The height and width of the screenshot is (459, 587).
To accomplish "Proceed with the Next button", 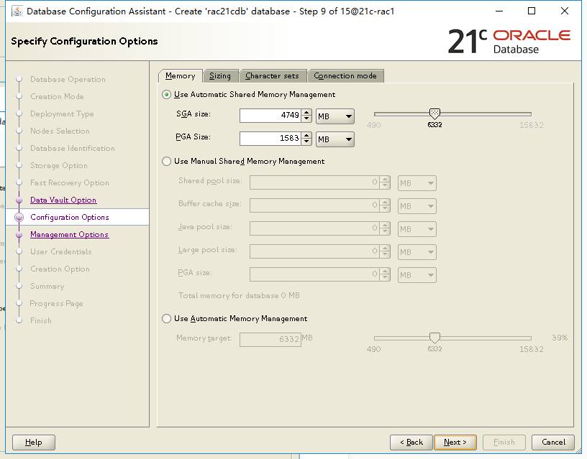I will [455, 442].
